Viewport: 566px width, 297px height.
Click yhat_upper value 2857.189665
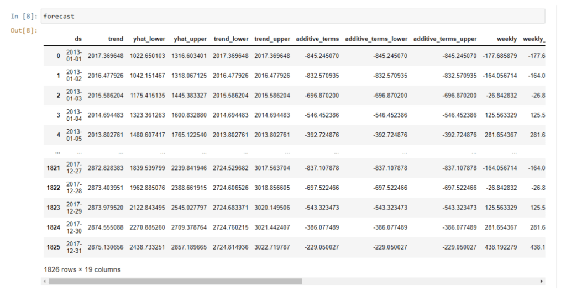[x=189, y=247]
